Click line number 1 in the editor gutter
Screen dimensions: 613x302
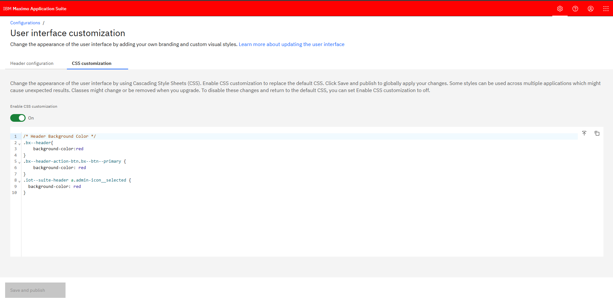pyautogui.click(x=15, y=136)
